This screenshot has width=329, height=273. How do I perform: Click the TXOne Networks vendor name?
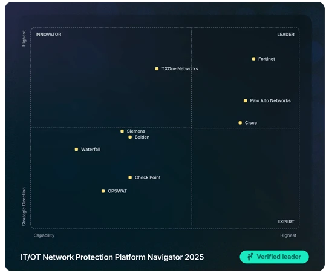pos(180,68)
